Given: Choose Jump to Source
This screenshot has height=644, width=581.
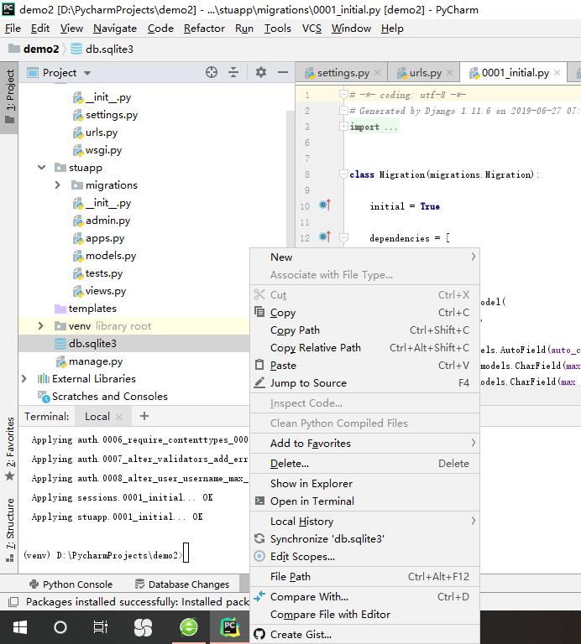Looking at the screenshot, I should (x=364, y=383).
